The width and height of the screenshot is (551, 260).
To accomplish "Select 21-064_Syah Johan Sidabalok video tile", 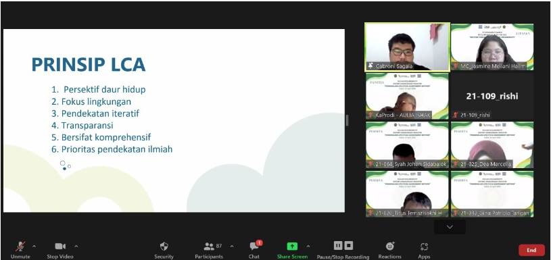I will click(x=407, y=145).
